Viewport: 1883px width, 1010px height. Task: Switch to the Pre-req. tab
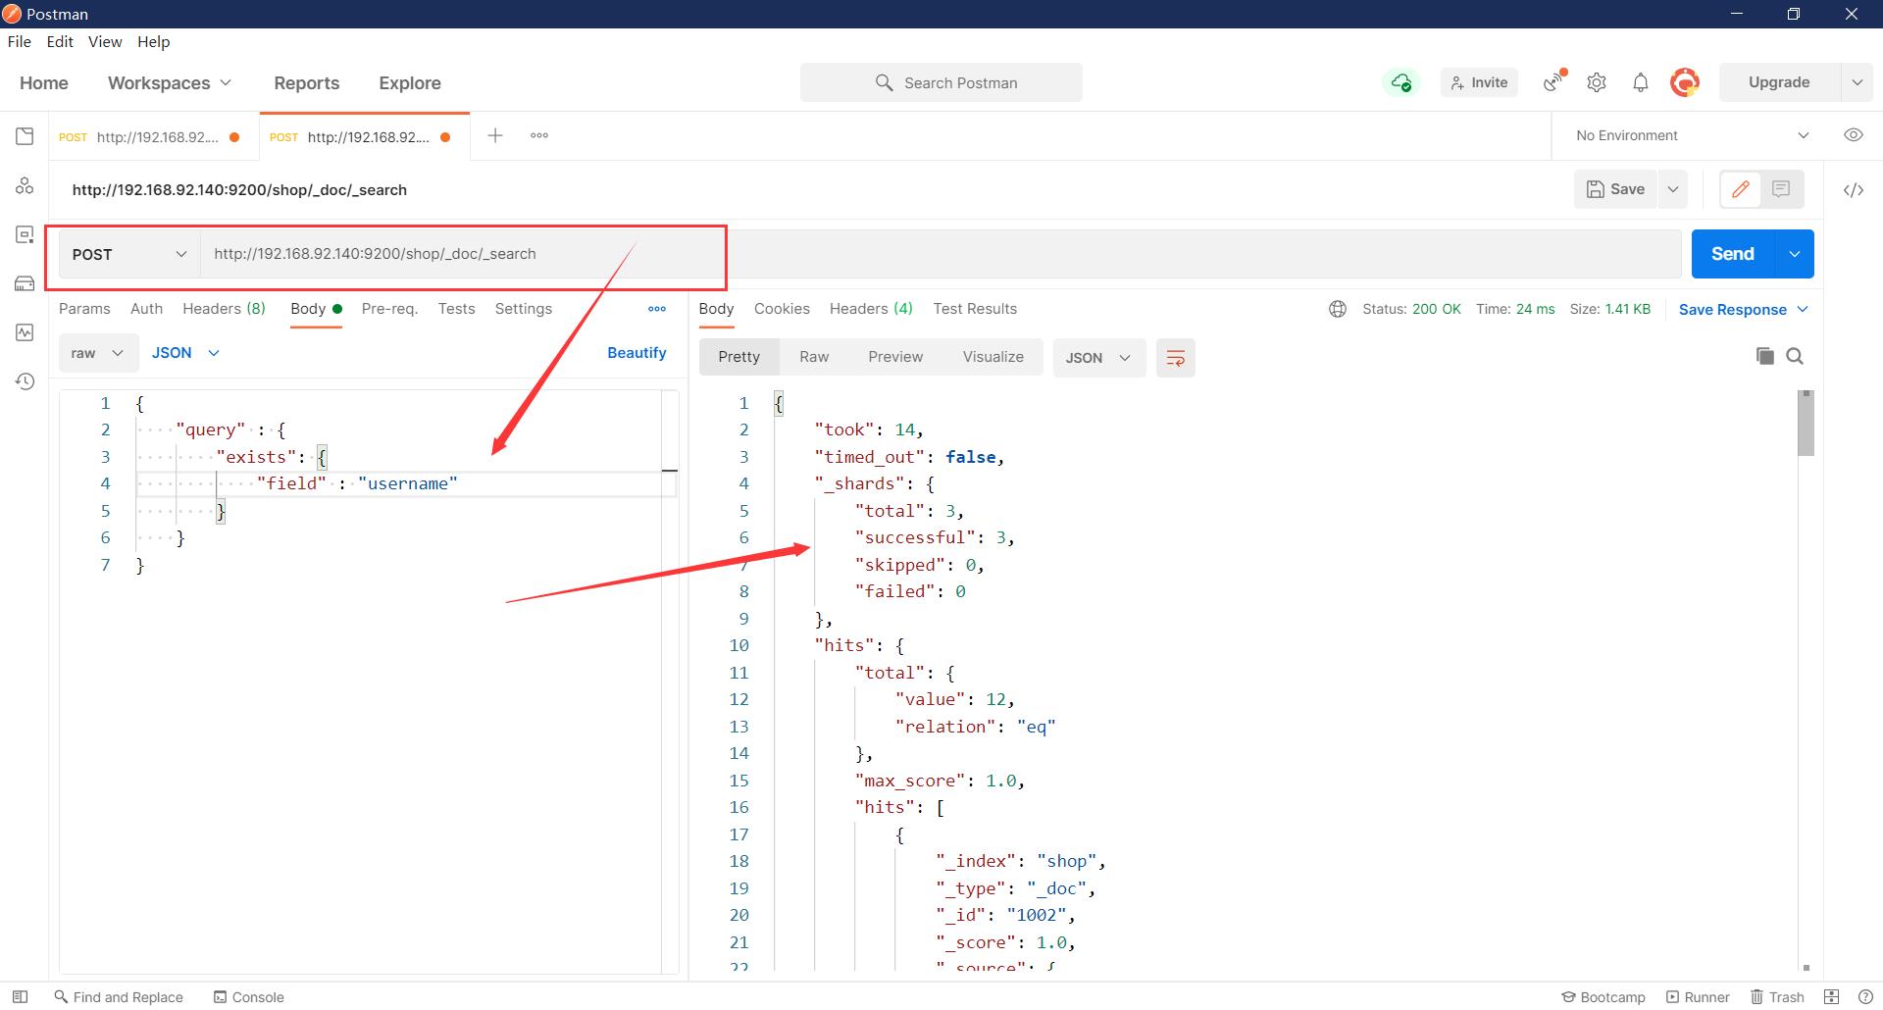pyautogui.click(x=389, y=309)
